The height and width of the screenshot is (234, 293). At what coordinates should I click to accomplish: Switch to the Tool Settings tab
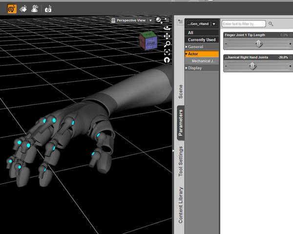point(181,161)
